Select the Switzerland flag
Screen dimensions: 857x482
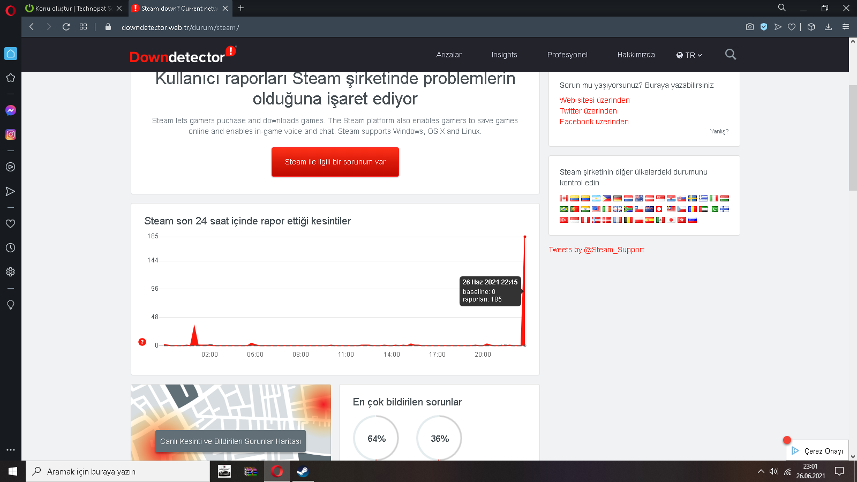click(x=660, y=209)
